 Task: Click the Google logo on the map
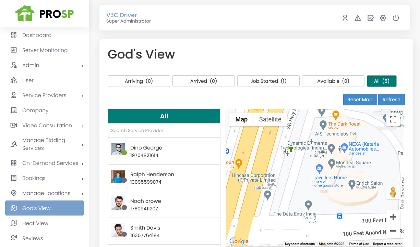tap(239, 241)
